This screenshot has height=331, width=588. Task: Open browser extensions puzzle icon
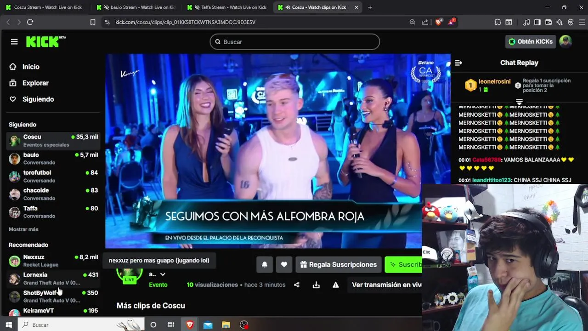(x=498, y=22)
